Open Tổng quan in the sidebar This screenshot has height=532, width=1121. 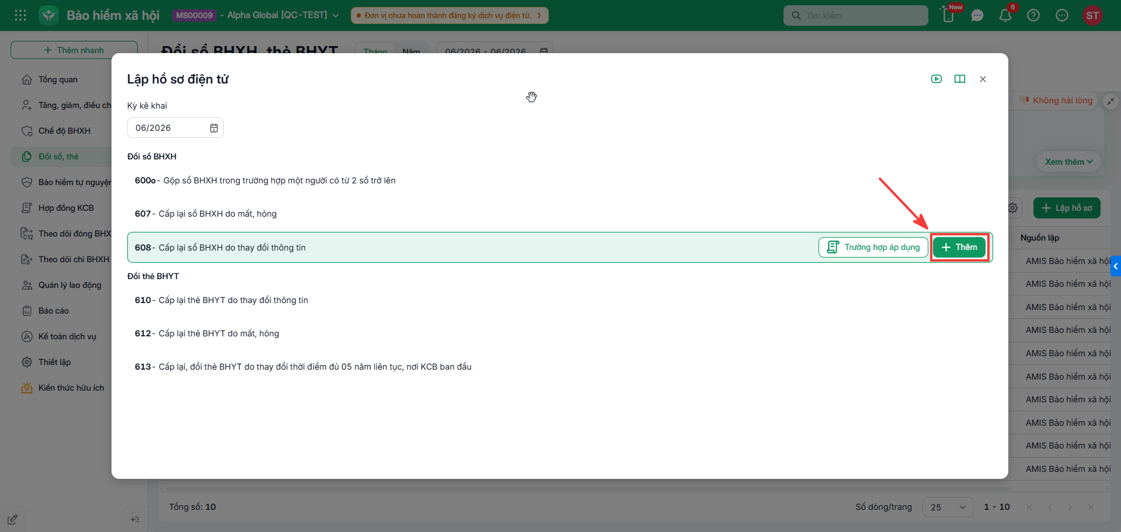58,79
